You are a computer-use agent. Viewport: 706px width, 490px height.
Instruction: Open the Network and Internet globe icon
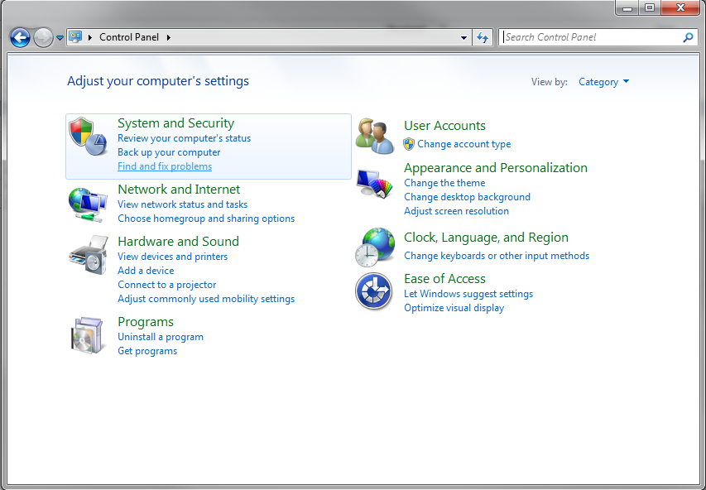pyautogui.click(x=88, y=205)
